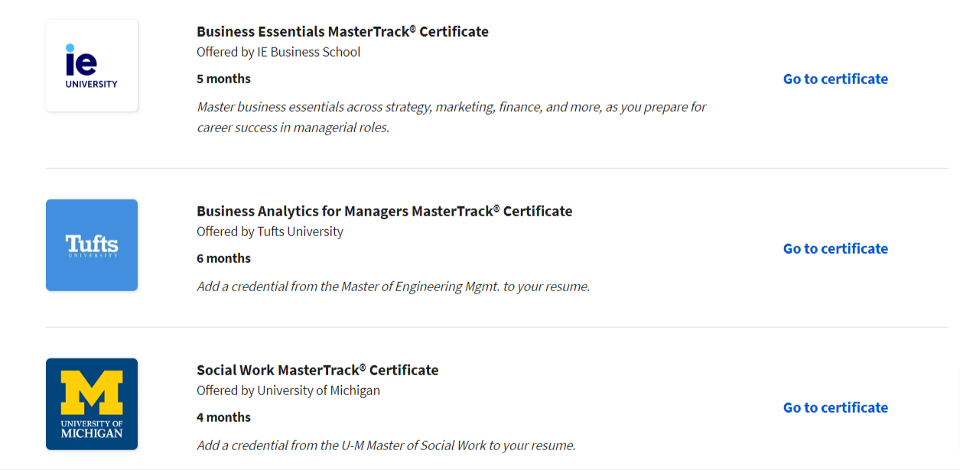The height and width of the screenshot is (470, 960).
Task: Click Go to certificate for Business Analytics
Action: (835, 248)
